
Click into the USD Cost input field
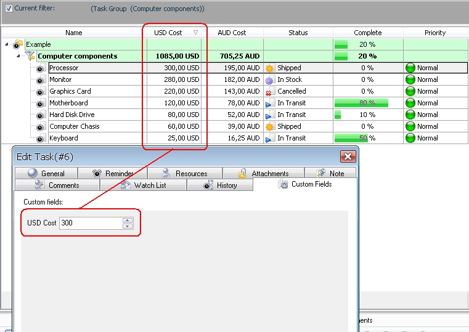pyautogui.click(x=90, y=223)
